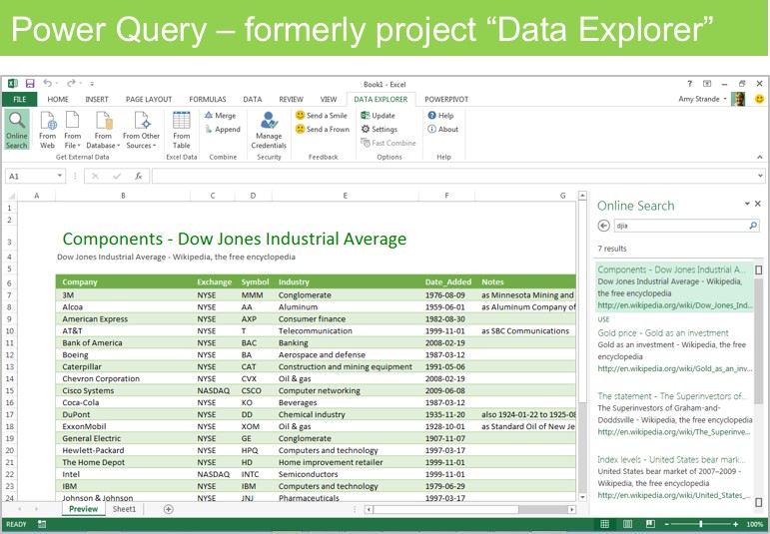The image size is (770, 534).
Task: Zoom in with the plus button
Action: pyautogui.click(x=735, y=524)
